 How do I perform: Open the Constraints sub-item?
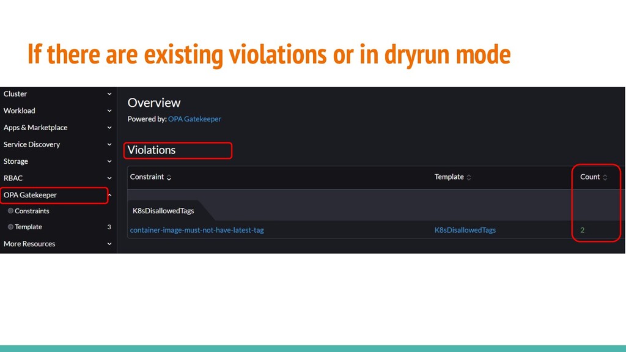[32, 211]
